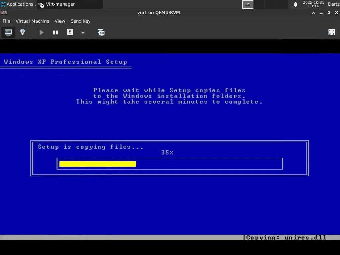Click the 35% progress text
The height and width of the screenshot is (255, 340).
(x=167, y=153)
